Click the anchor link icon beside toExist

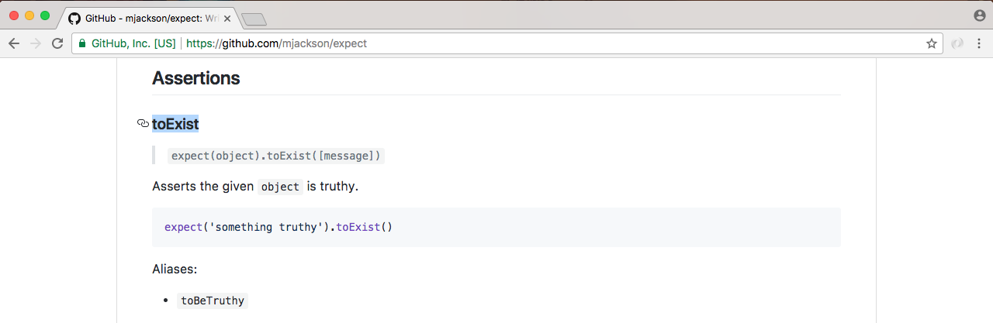click(x=143, y=123)
